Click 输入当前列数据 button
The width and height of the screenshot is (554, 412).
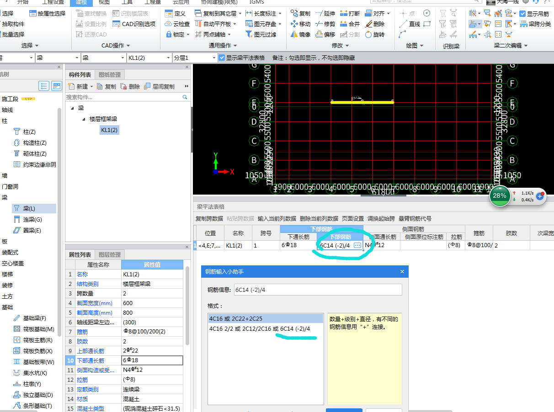[277, 219]
